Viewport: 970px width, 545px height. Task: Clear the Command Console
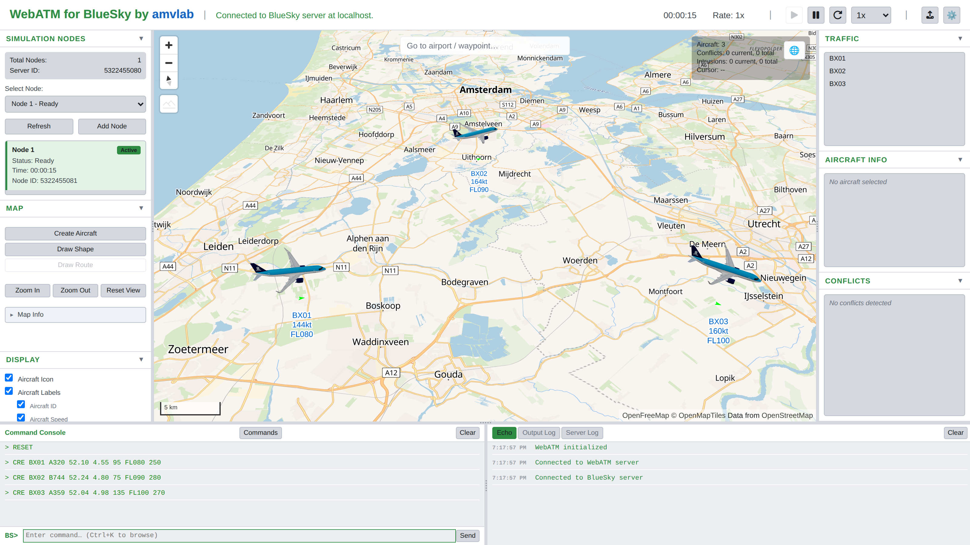click(x=467, y=433)
